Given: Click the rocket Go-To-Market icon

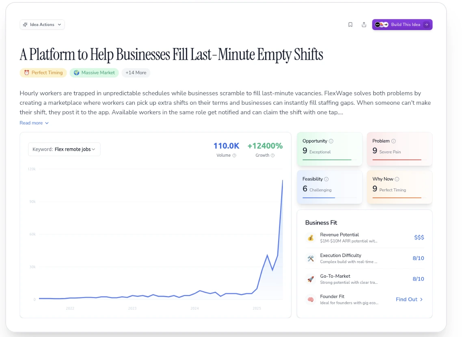Looking at the screenshot, I should point(311,279).
